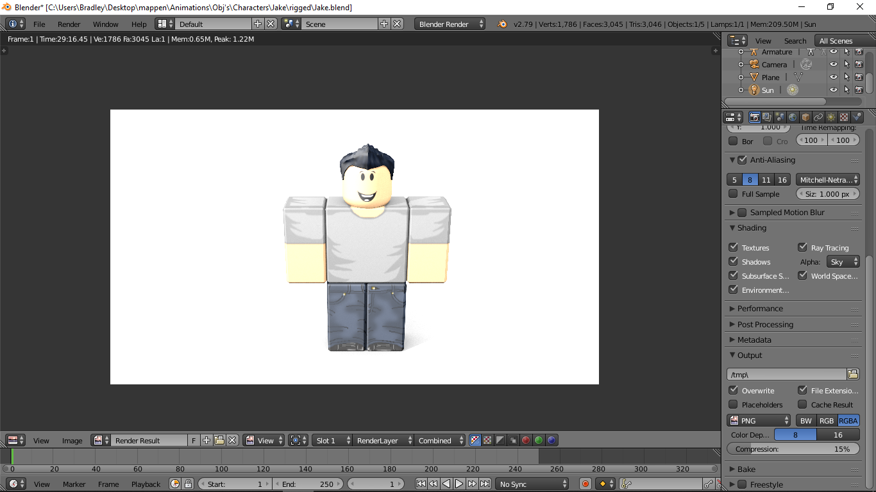876x492 pixels.
Task: Open the PNG file format dropdown
Action: click(759, 420)
